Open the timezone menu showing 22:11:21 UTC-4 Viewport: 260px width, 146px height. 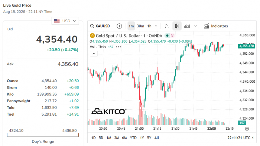[x=240, y=138]
